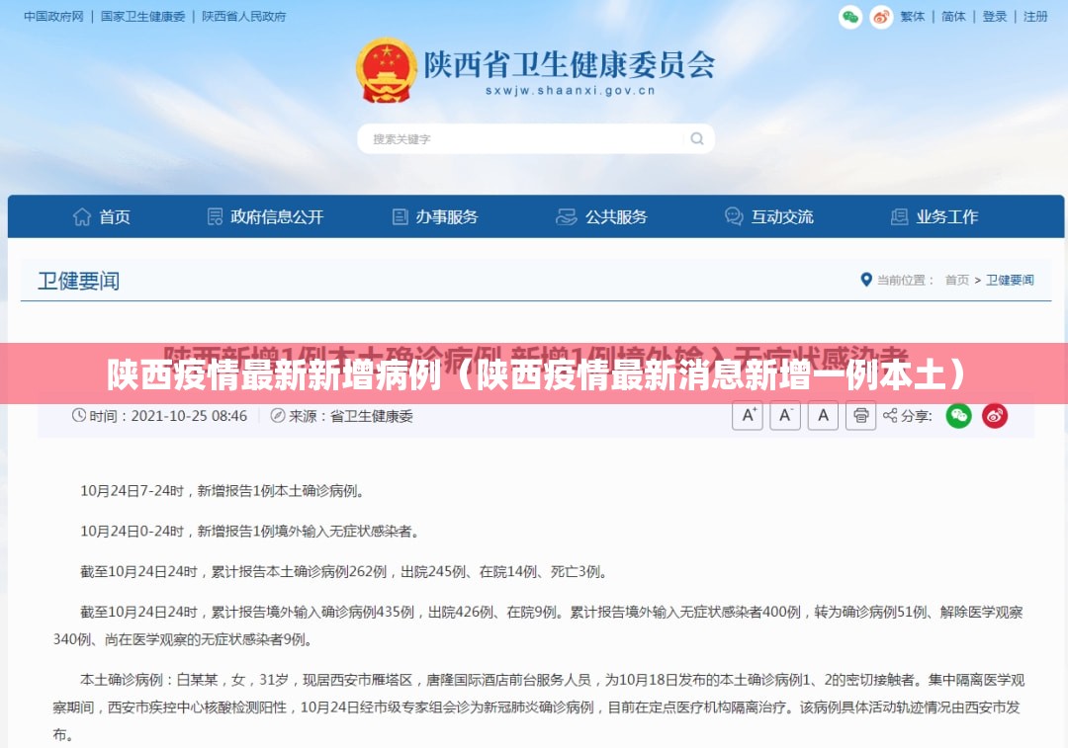
Task: Click the search magnifier icon
Action: [697, 139]
